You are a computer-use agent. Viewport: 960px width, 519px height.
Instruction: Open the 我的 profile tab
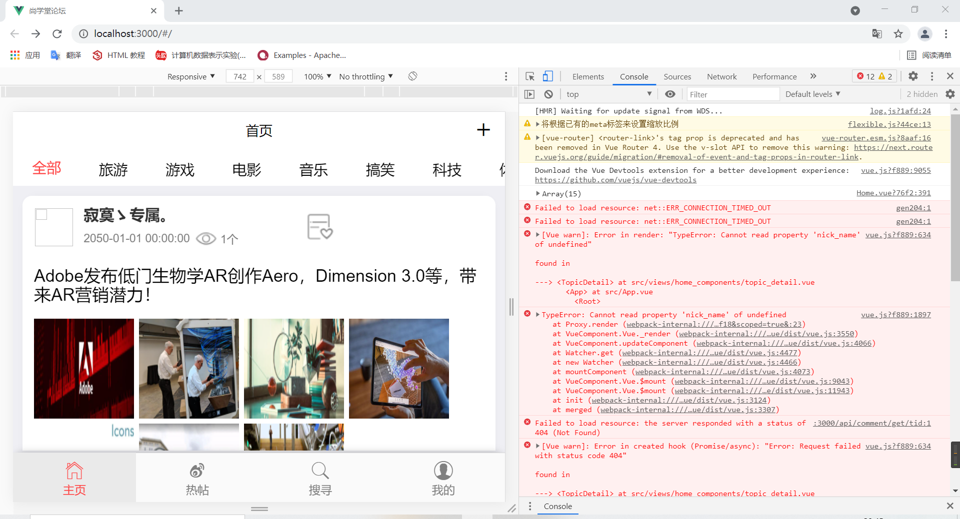click(443, 479)
